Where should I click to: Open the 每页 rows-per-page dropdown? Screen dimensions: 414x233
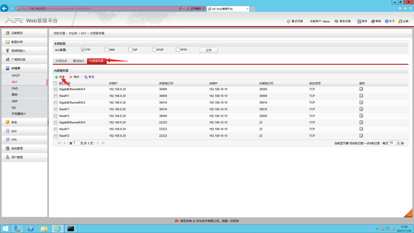click(x=398, y=143)
